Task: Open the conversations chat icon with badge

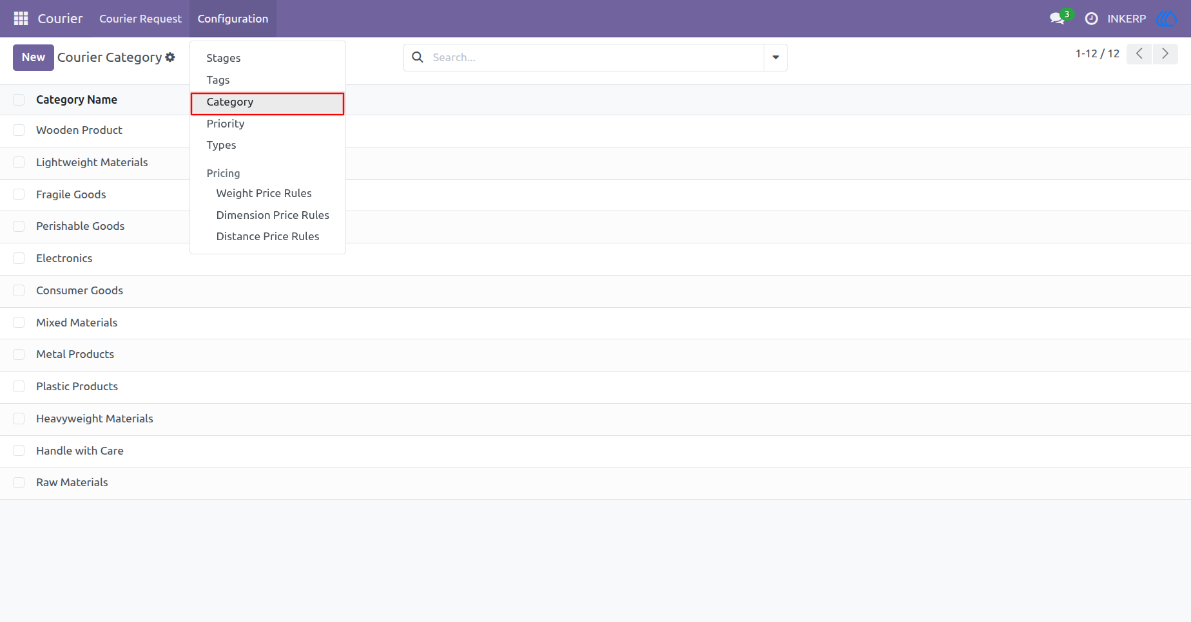Action: [1058, 18]
